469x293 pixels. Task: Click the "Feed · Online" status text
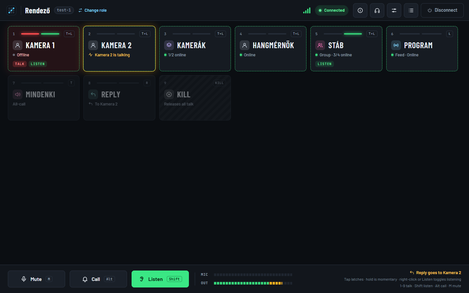(x=407, y=55)
